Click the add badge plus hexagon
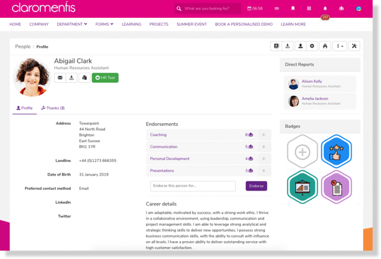This screenshot has height=259, width=381. click(302, 152)
